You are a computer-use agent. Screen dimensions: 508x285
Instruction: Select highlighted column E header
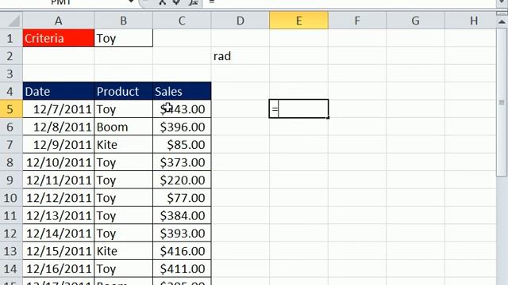coord(298,21)
